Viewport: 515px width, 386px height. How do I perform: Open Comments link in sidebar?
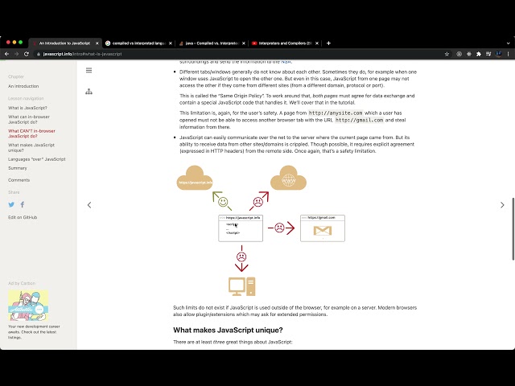click(19, 180)
